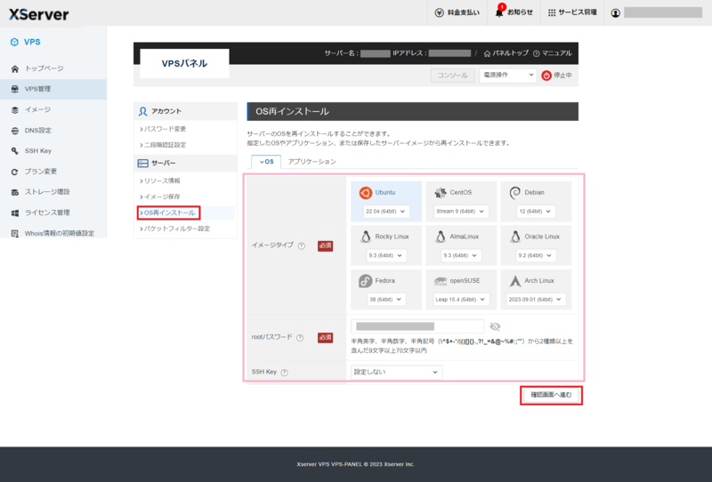712x482 pixels.
Task: Click the トップページ home icon
Action: pyautogui.click(x=15, y=68)
